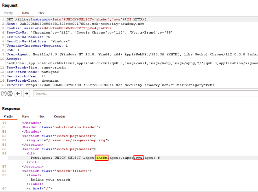The width and height of the screenshot is (258, 192).
Task: Click the Host header value
Action: (82, 24)
